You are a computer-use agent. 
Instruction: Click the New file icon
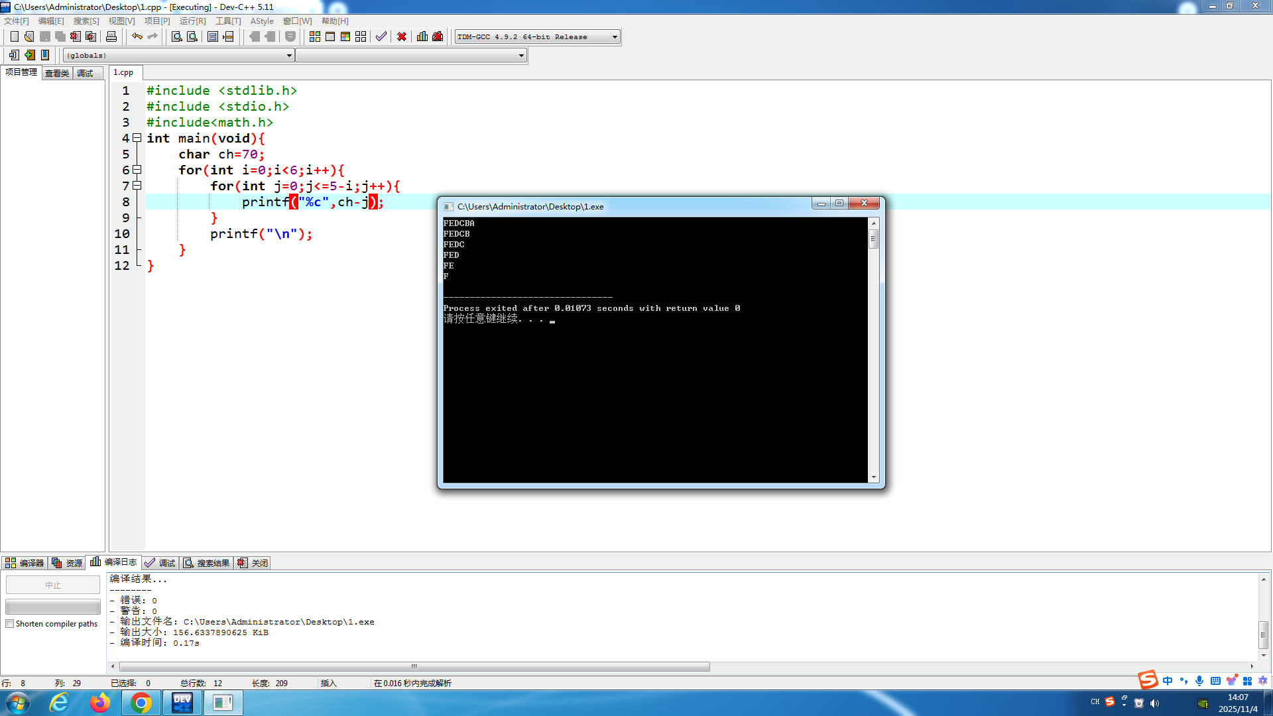pyautogui.click(x=14, y=36)
